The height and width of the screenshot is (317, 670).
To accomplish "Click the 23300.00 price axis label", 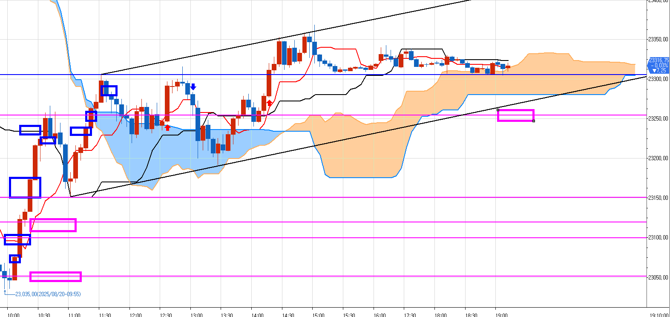I will pos(658,79).
